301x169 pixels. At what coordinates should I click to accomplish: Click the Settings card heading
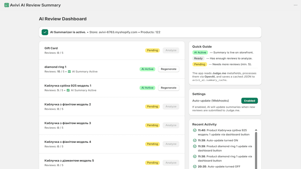(x=199, y=94)
